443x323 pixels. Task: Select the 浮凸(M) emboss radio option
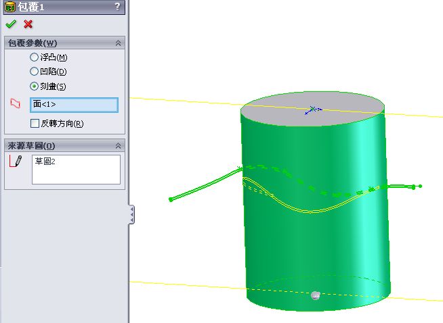pos(34,57)
